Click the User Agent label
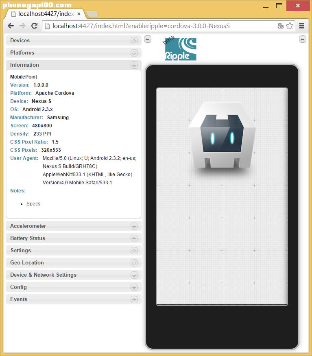The height and width of the screenshot is (356, 312). (24, 158)
